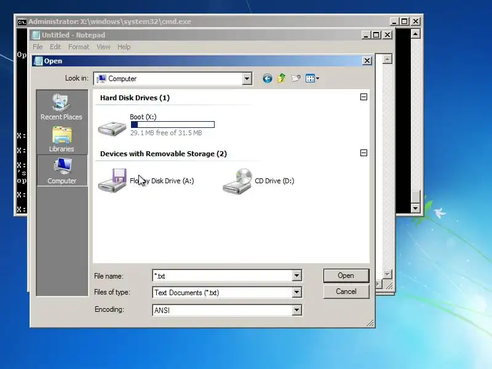Open the View menu in Notepad
Image resolution: width=492 pixels, height=369 pixels.
103,47
